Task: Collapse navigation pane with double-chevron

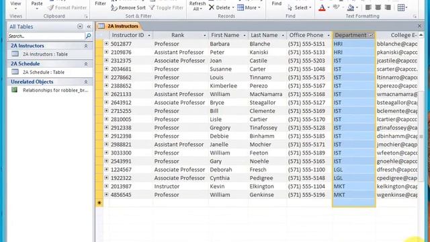Action: point(89,27)
